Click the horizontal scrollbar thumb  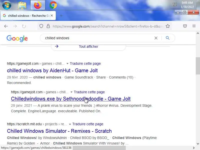coord(99,148)
